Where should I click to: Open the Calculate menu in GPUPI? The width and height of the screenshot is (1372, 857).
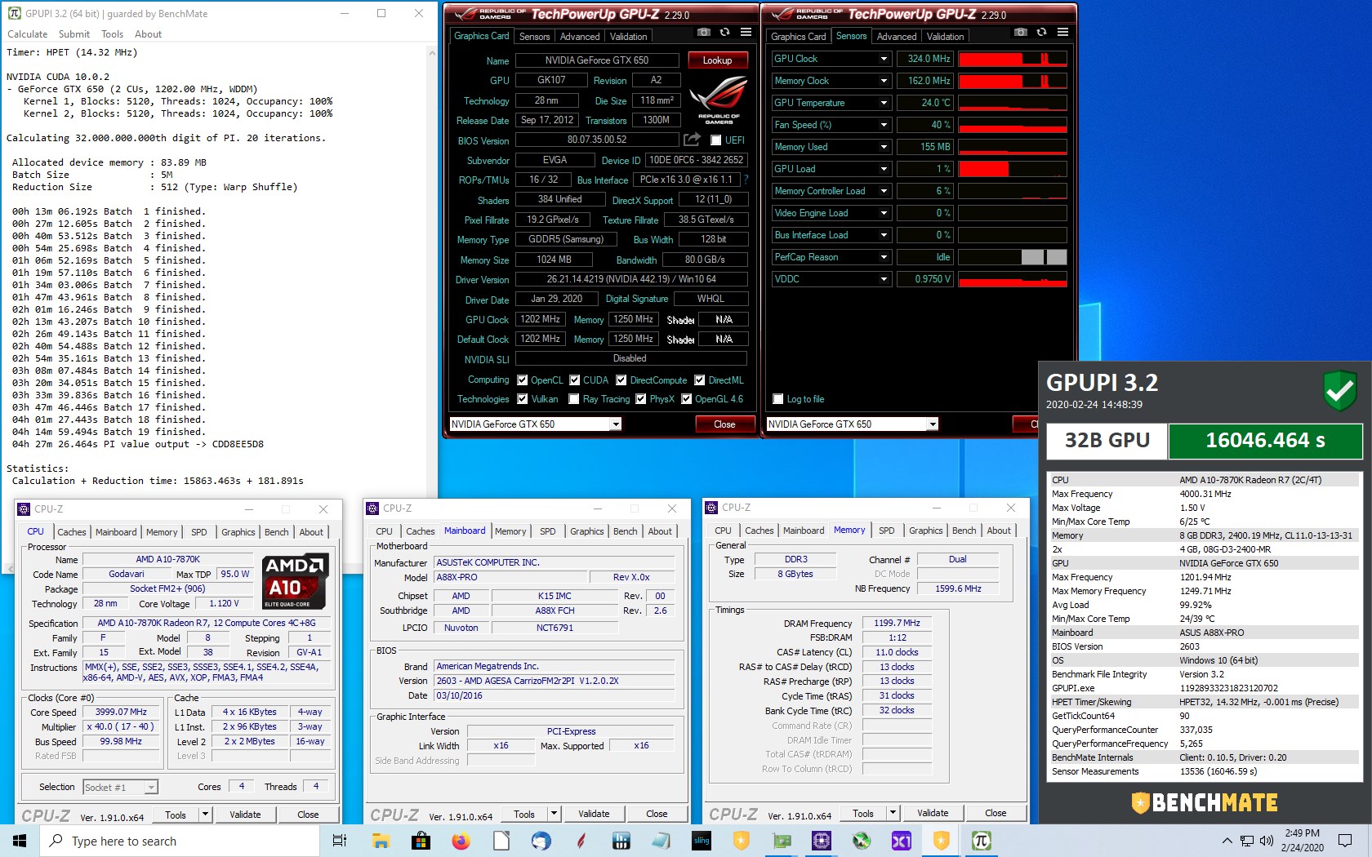click(x=28, y=34)
